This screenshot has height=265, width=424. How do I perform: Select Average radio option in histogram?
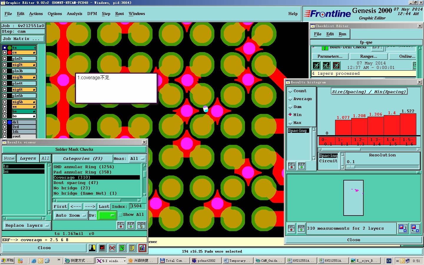point(290,99)
